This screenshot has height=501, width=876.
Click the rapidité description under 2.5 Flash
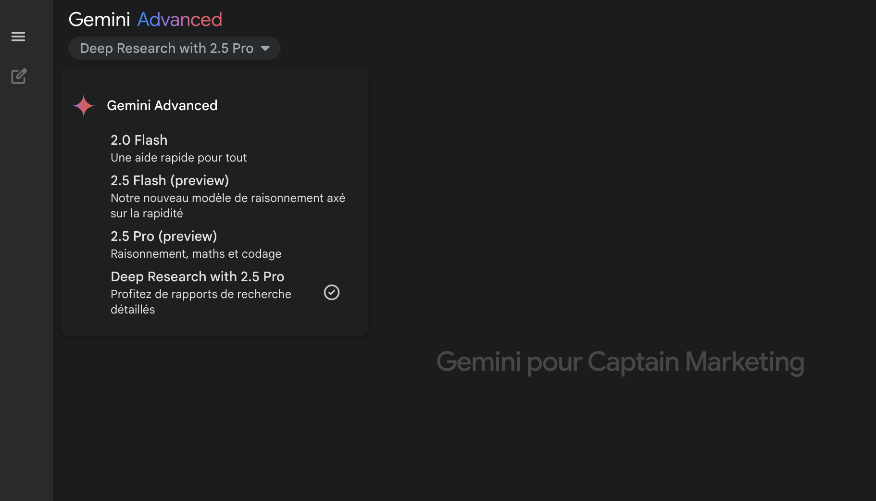[228, 205]
